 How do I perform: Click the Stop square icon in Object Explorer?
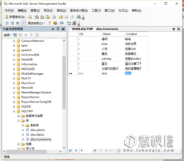click(x=26, y=35)
